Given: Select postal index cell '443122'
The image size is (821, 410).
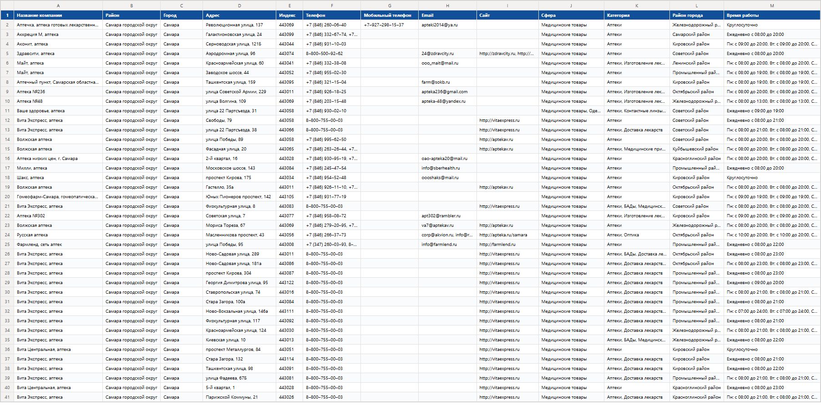Looking at the screenshot, I should tap(289, 283).
